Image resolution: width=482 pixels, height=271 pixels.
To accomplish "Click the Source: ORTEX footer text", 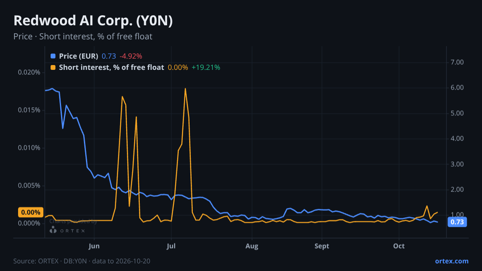I will [82, 261].
